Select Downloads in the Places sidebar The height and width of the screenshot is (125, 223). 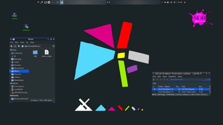[19, 80]
